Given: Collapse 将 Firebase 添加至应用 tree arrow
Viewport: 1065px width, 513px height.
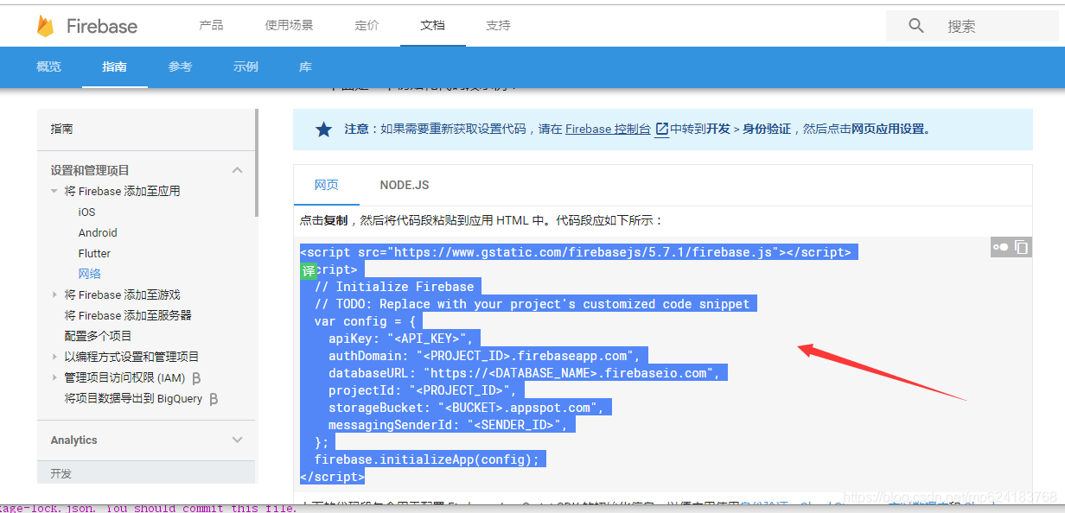Looking at the screenshot, I should (x=54, y=191).
